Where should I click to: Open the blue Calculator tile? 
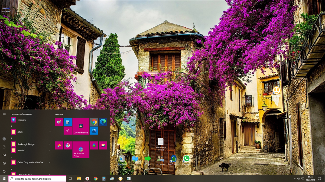coord(68,122)
